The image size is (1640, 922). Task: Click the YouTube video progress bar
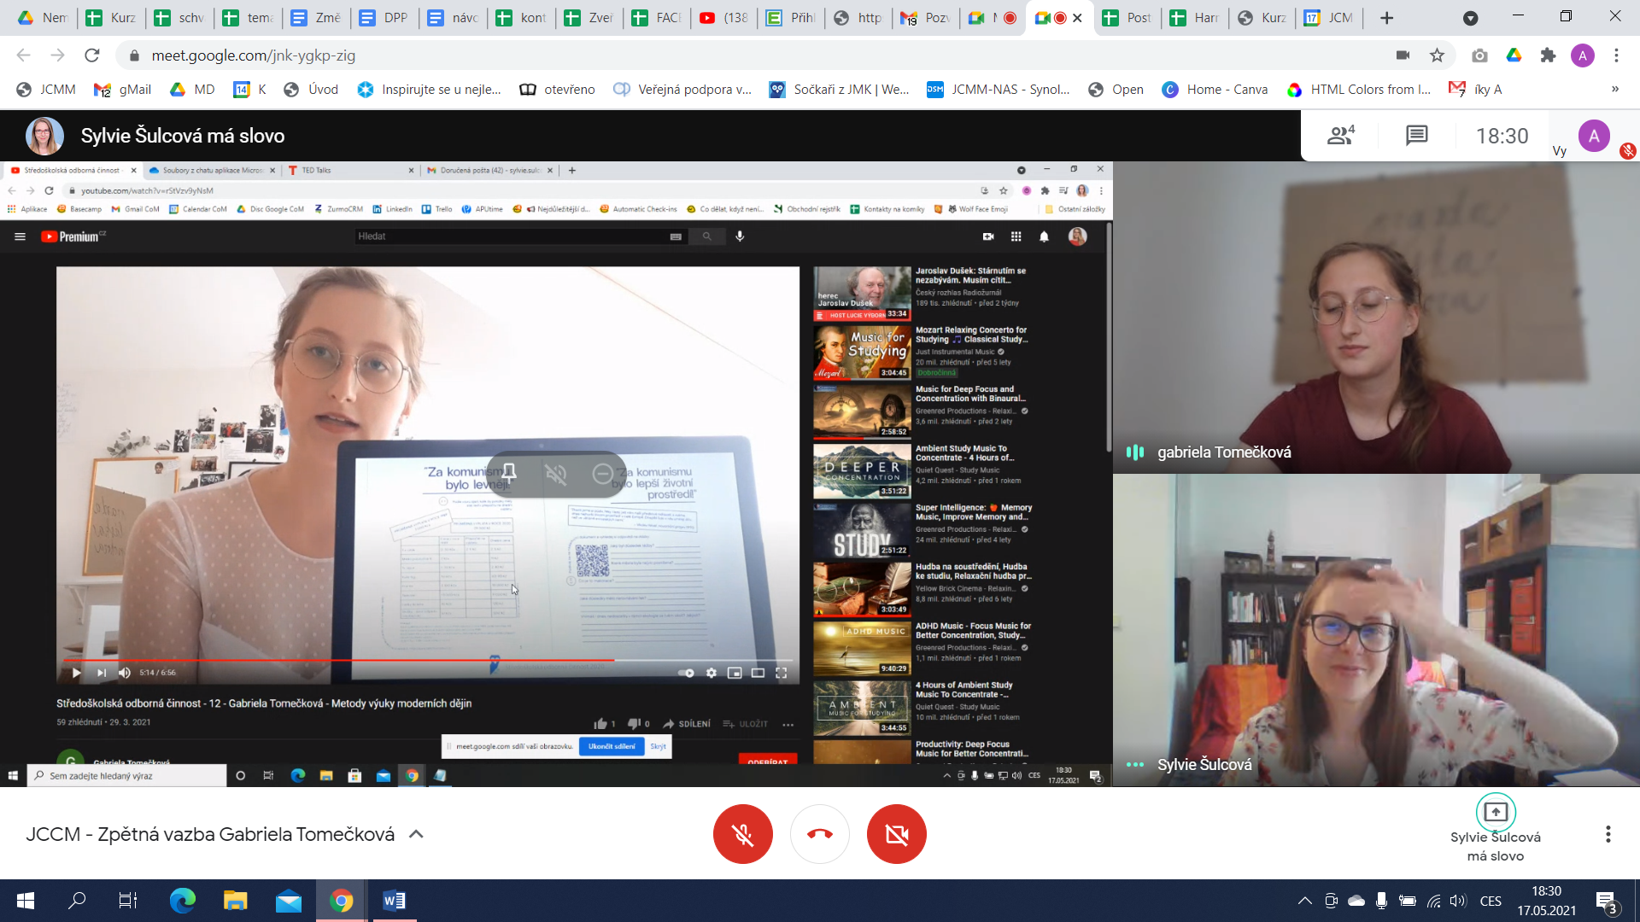(427, 660)
